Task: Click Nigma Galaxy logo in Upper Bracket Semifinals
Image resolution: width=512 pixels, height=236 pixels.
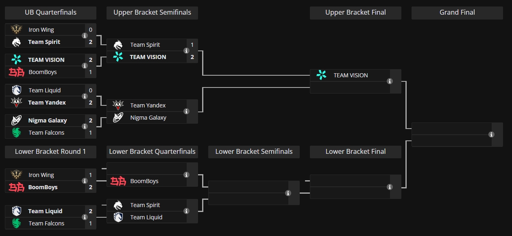Action: point(118,118)
